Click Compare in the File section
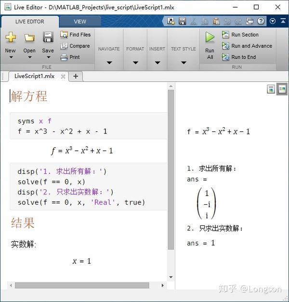 [75, 46]
